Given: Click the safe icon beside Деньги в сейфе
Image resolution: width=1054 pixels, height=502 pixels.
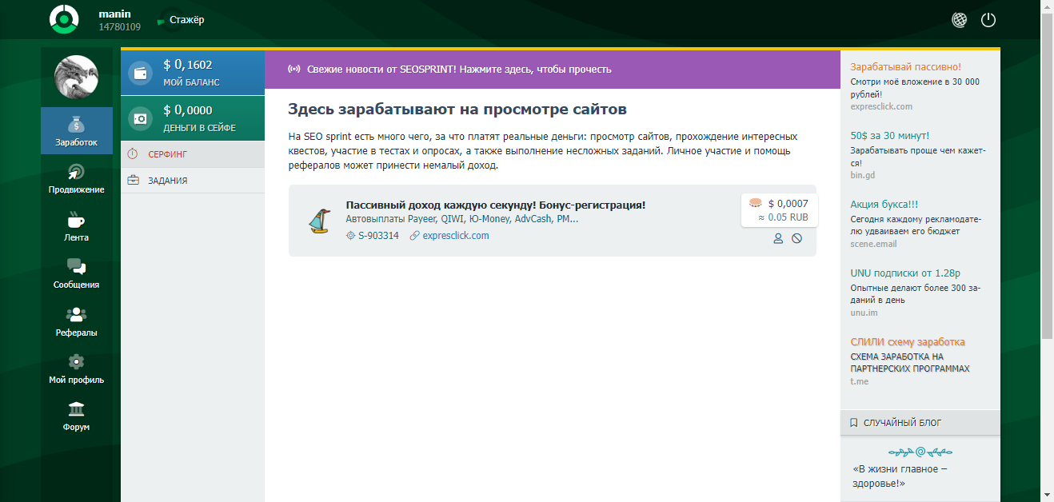Looking at the screenshot, I should click(x=140, y=118).
